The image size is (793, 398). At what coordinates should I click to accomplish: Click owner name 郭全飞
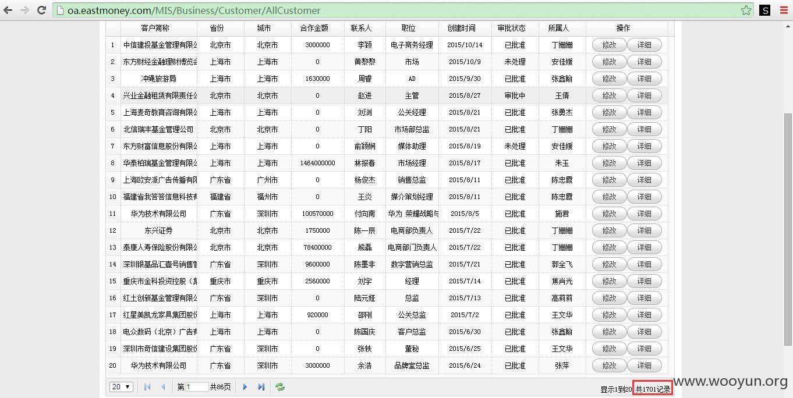[562, 264]
